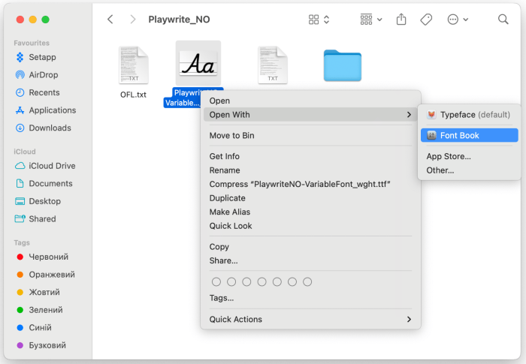Switch to icon grid view
This screenshot has width=526, height=364.
tap(313, 20)
